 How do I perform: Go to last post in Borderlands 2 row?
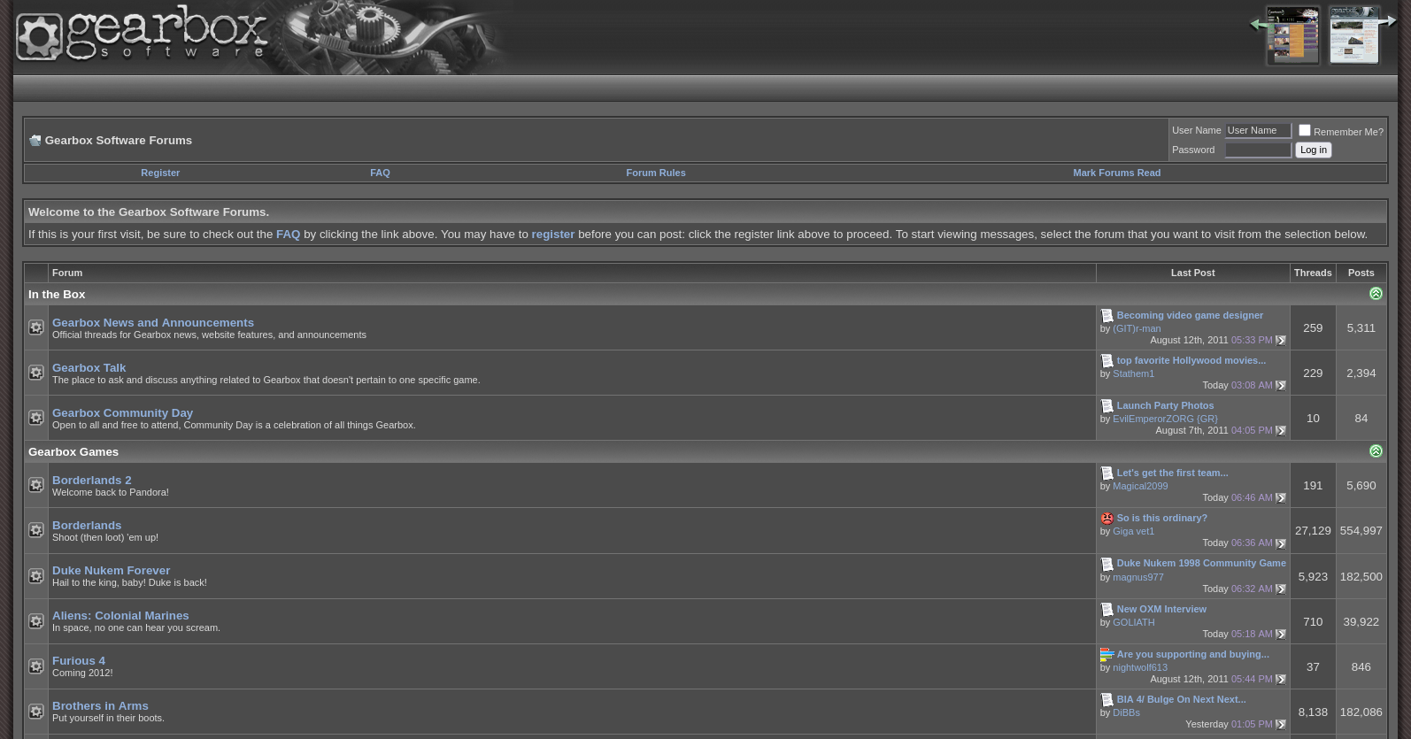tap(1281, 498)
